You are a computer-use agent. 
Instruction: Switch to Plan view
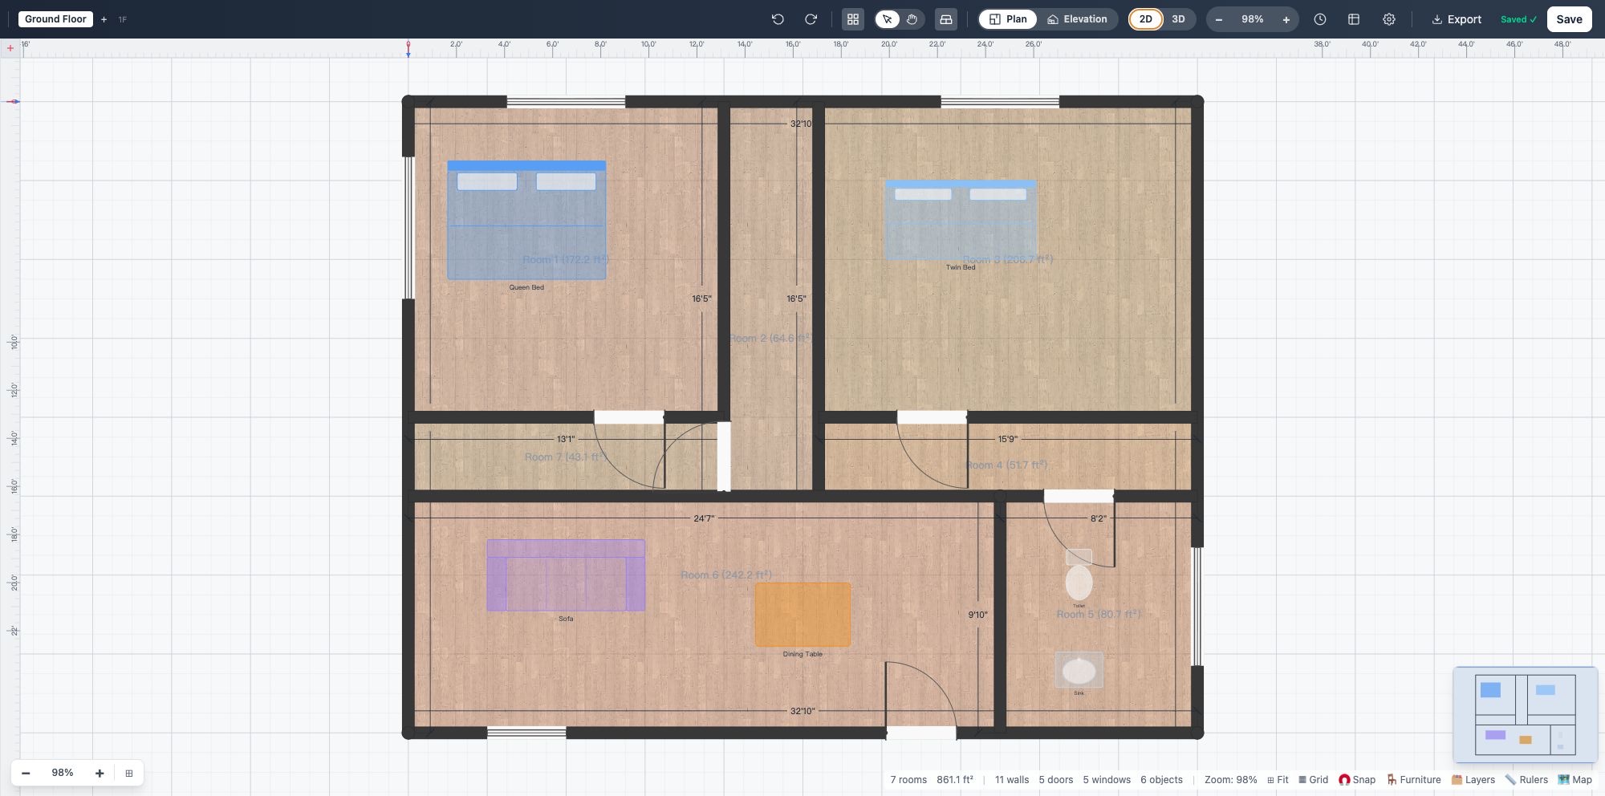1008,19
